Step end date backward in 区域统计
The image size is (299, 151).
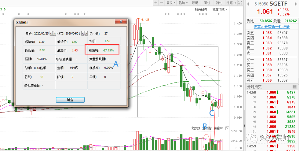83,33
